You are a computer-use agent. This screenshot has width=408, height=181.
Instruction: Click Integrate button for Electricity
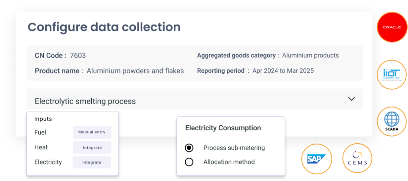tap(92, 162)
